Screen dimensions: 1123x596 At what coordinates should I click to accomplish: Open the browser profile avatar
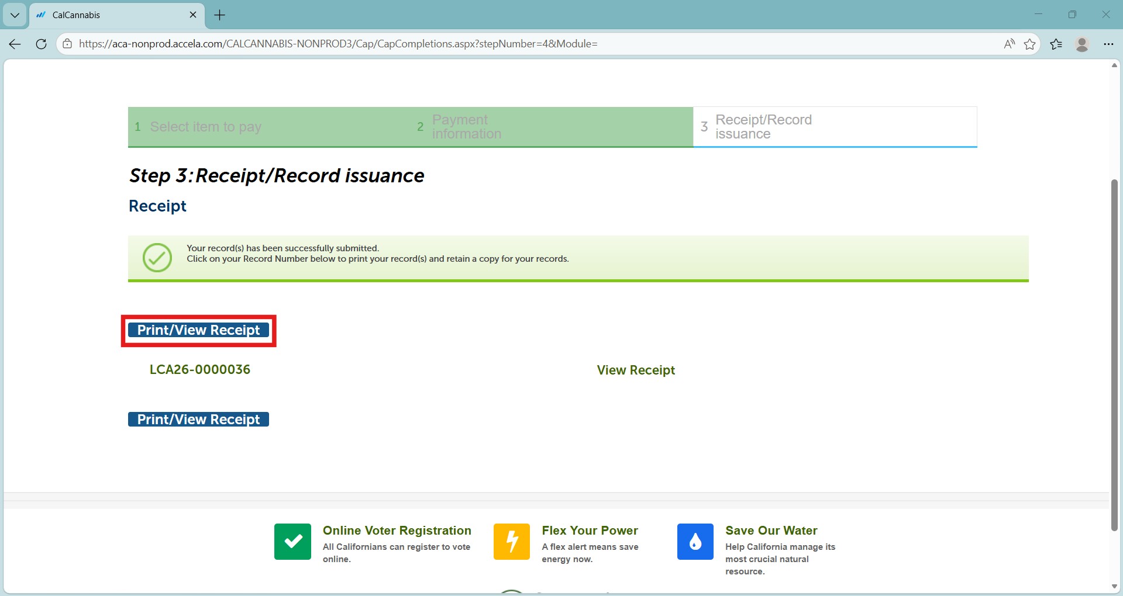tap(1082, 44)
